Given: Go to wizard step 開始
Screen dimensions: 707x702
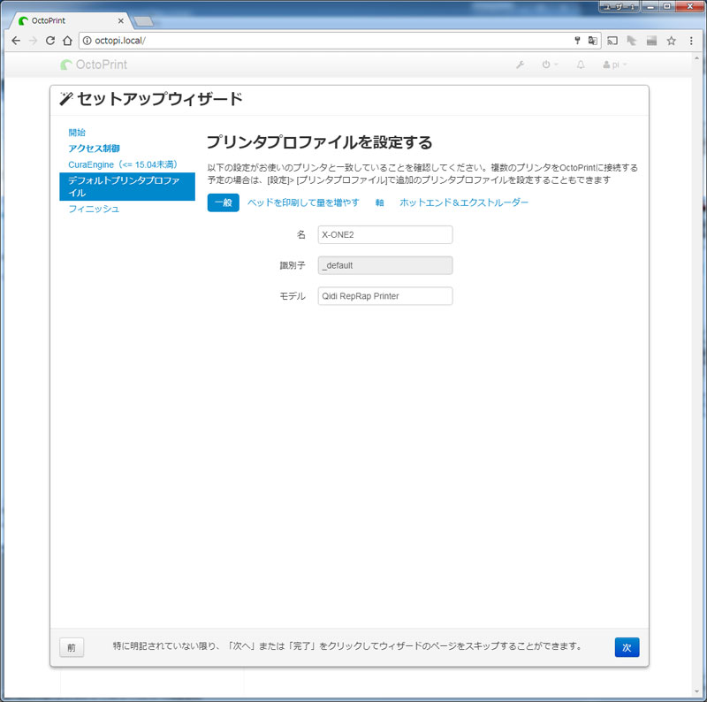Looking at the screenshot, I should pos(77,133).
